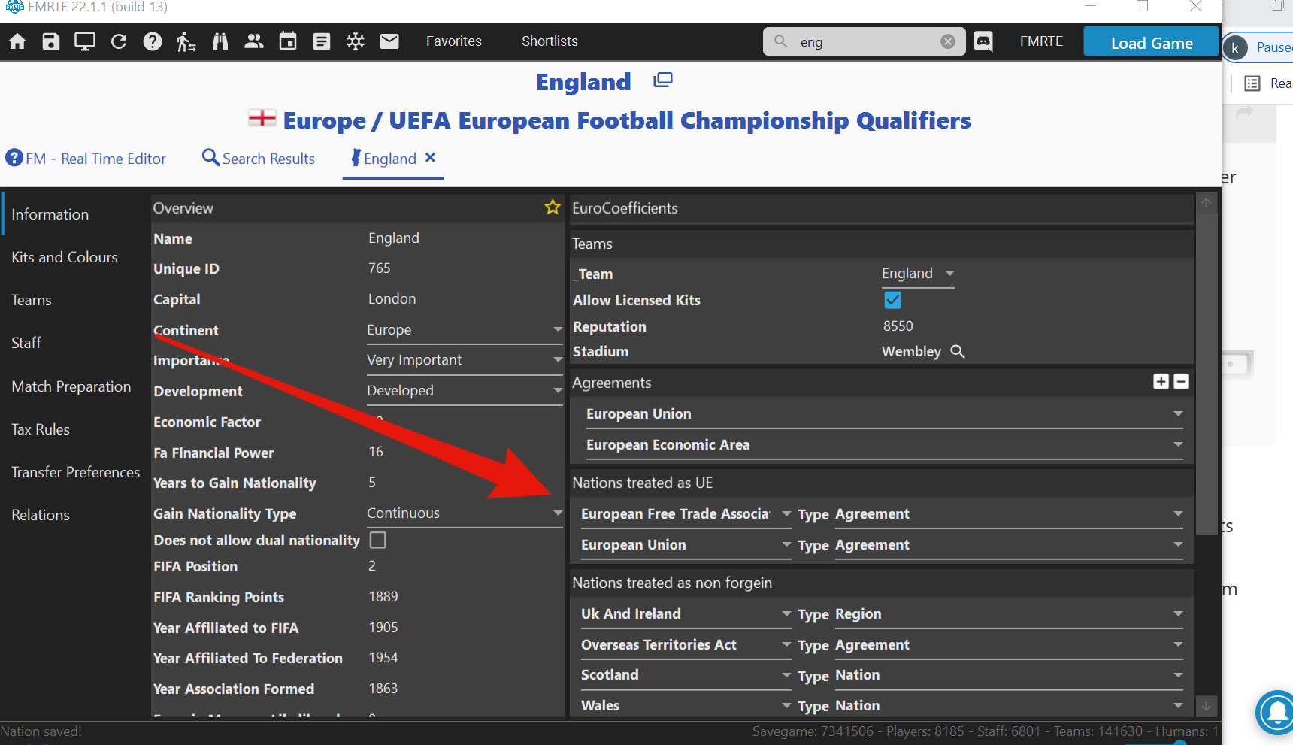This screenshot has width=1293, height=745.
Task: Click the FMRTE menu button
Action: click(1042, 41)
